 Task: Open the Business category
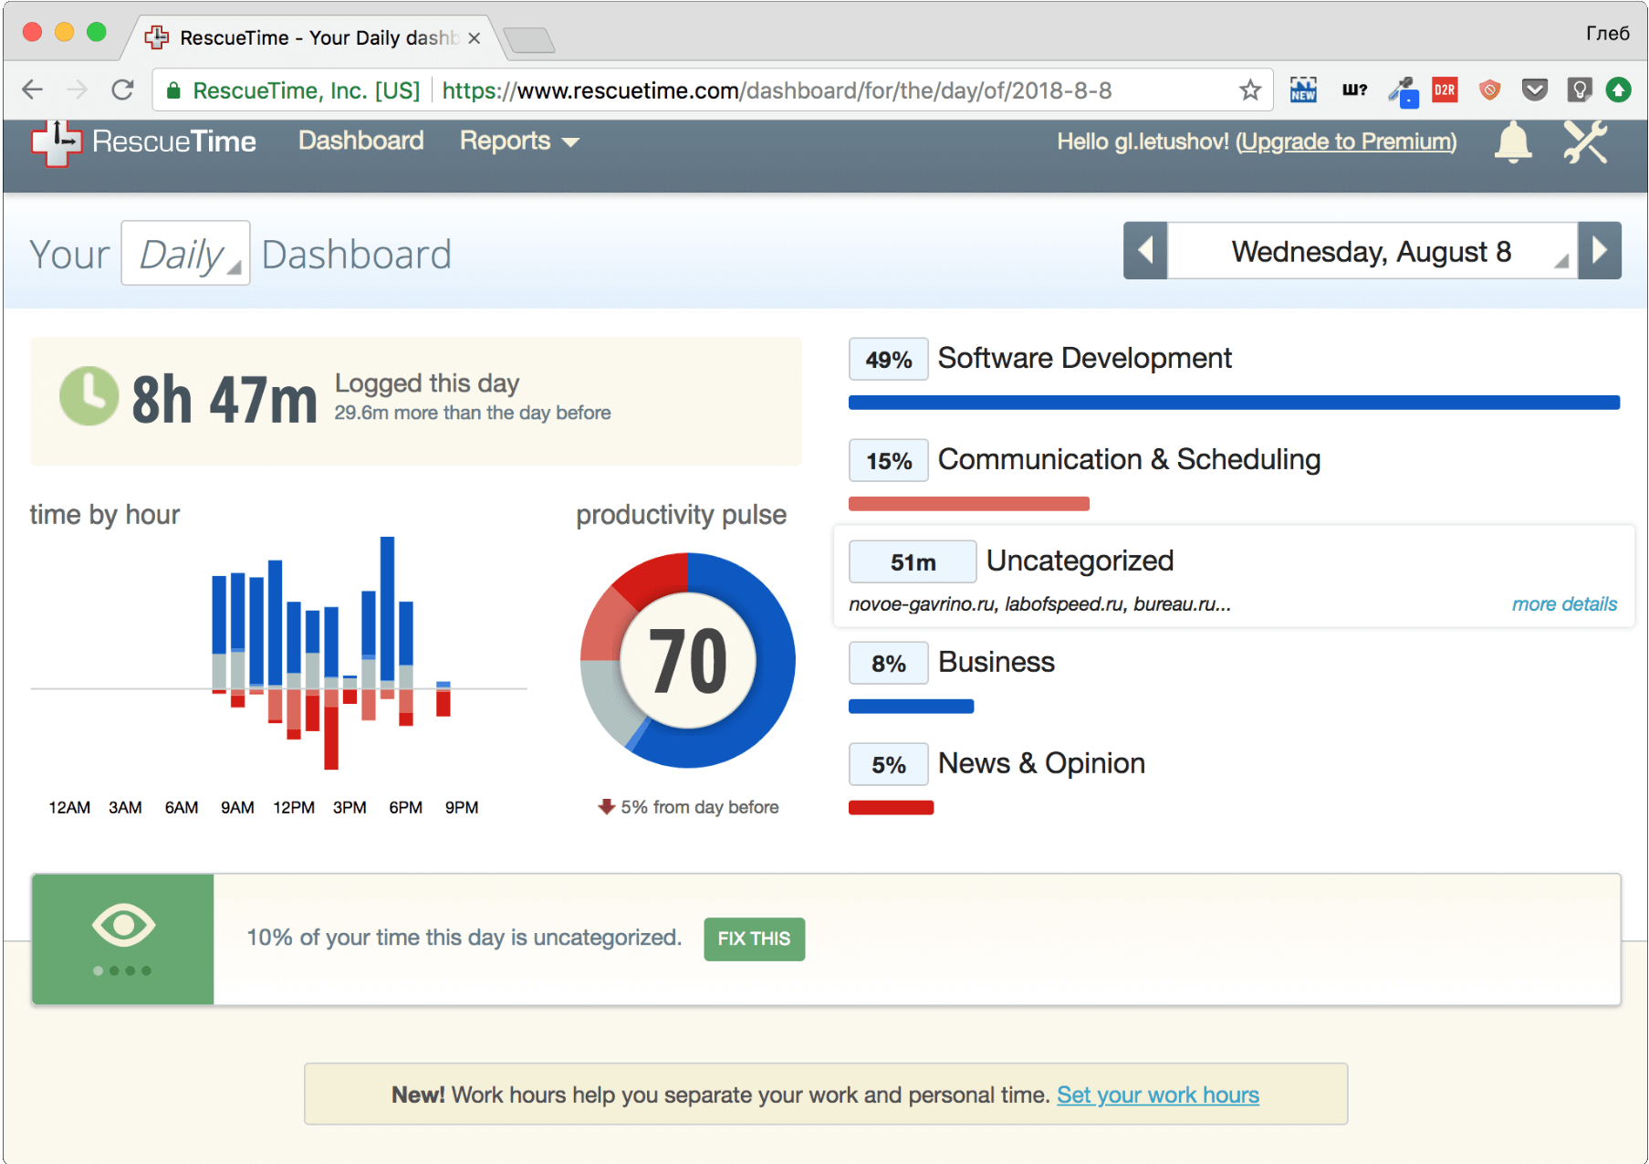coord(996,662)
